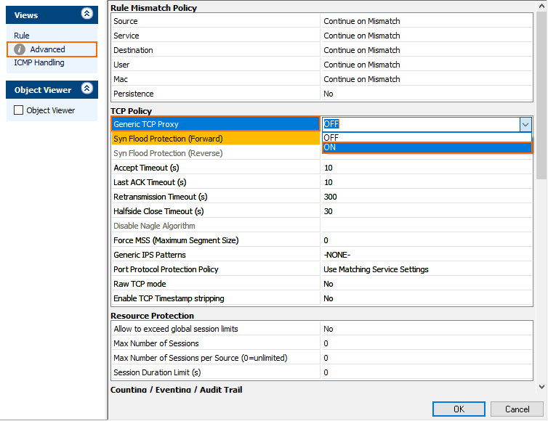Select the Port Protocol Protection Policy row

coord(216,269)
